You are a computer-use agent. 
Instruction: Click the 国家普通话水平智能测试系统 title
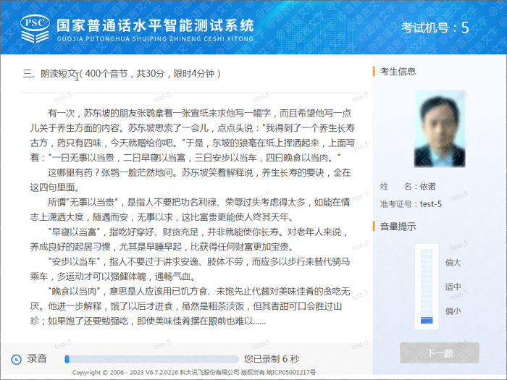point(155,25)
